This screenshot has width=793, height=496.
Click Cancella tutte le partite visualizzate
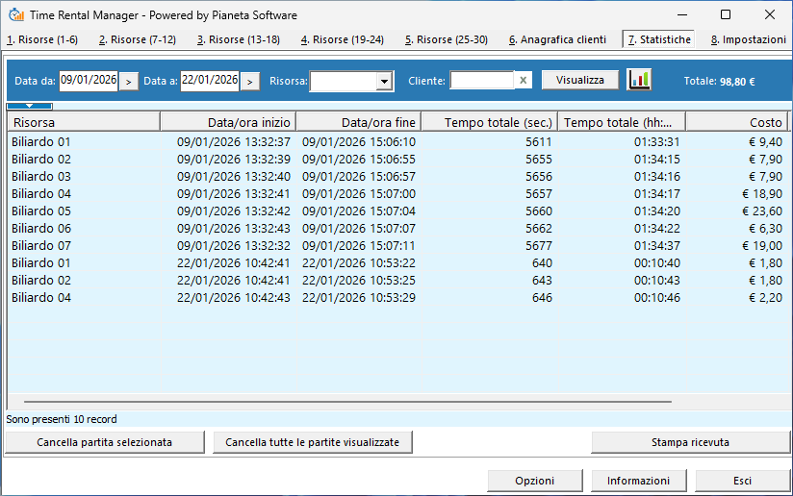tap(312, 442)
